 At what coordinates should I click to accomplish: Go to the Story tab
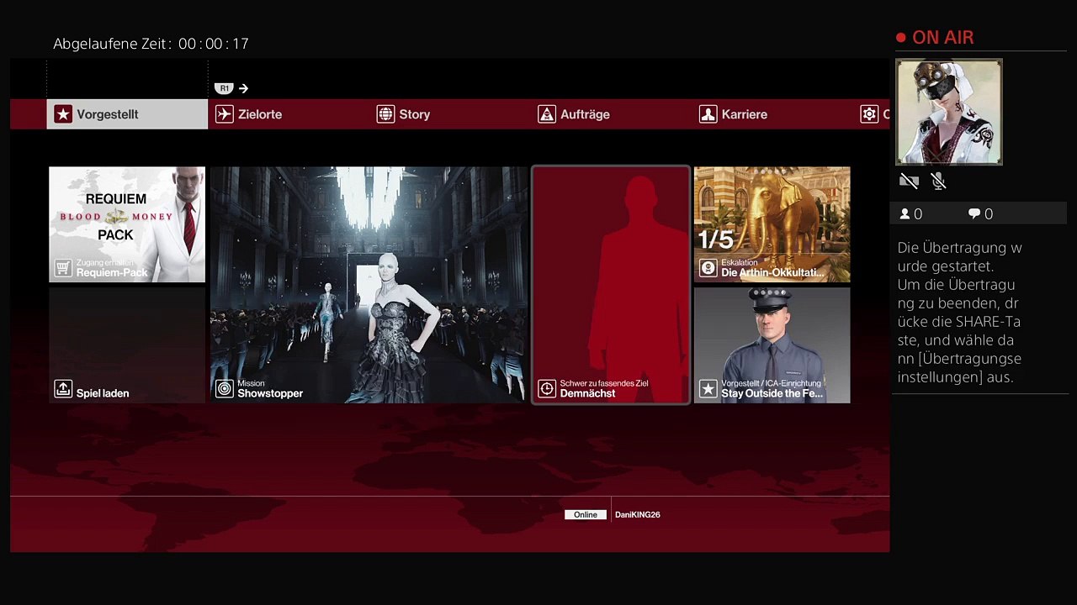pos(450,114)
